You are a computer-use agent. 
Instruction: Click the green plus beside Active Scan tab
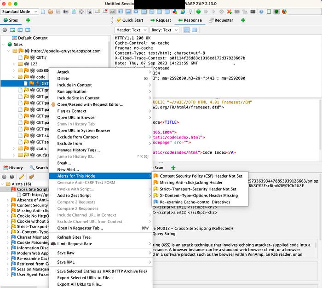tap(173, 167)
